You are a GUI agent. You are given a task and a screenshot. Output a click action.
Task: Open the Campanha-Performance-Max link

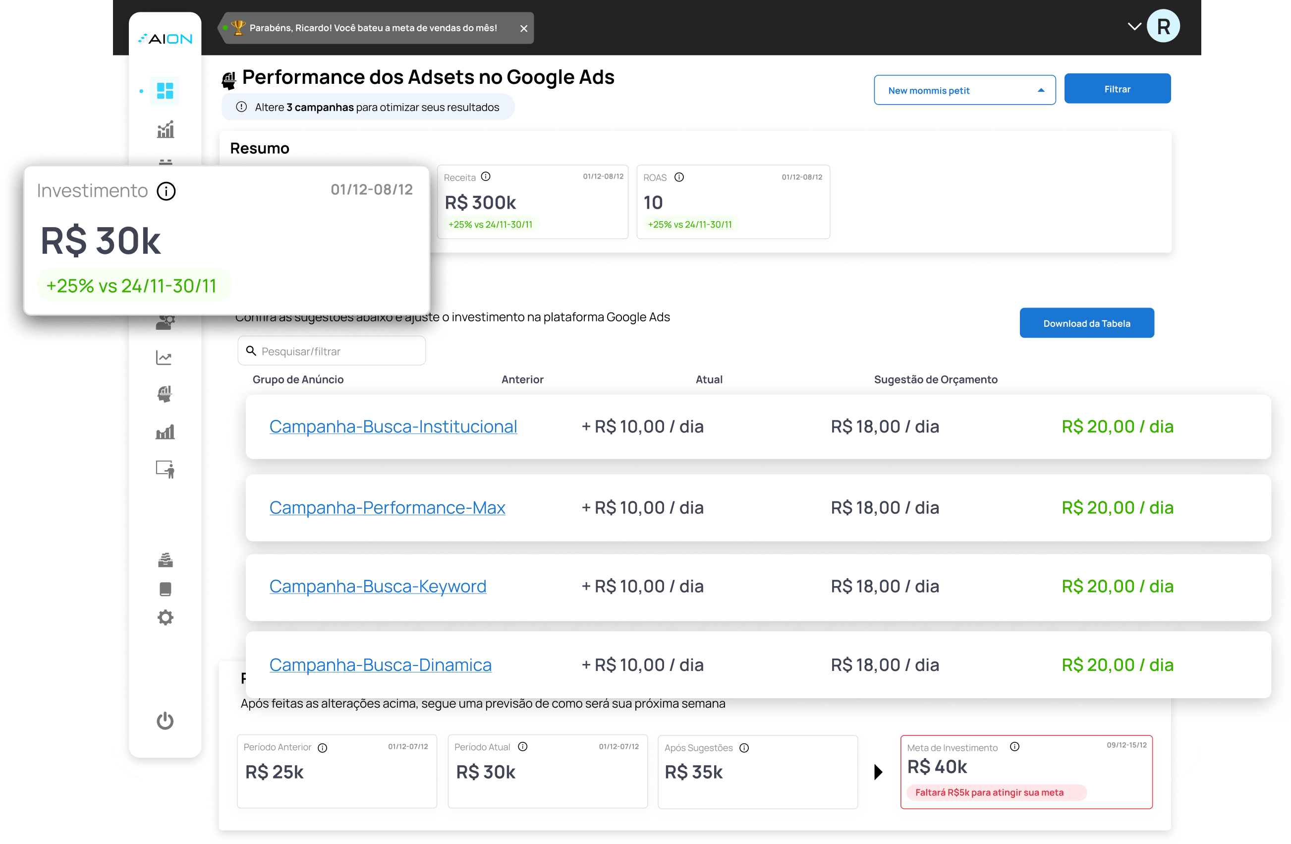[x=387, y=507]
